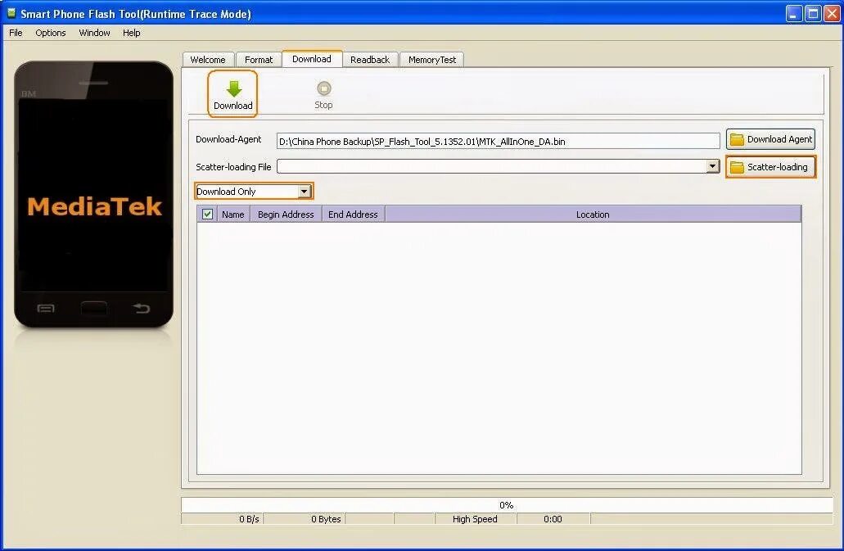Open the Scatter-loading file browser
This screenshot has width=844, height=551.
pyautogui.click(x=770, y=167)
